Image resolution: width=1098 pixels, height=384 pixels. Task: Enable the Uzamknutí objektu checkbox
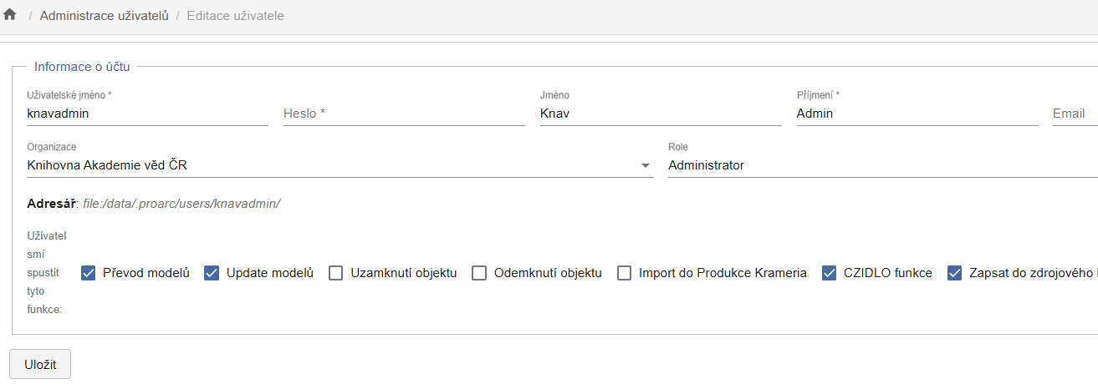click(336, 273)
